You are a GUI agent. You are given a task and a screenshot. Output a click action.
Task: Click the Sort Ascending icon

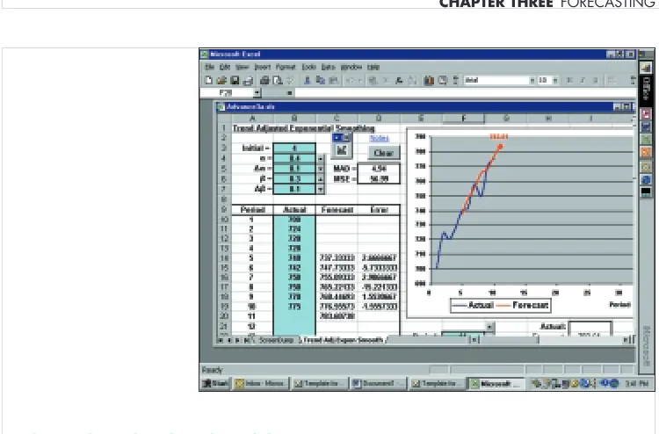click(x=413, y=80)
